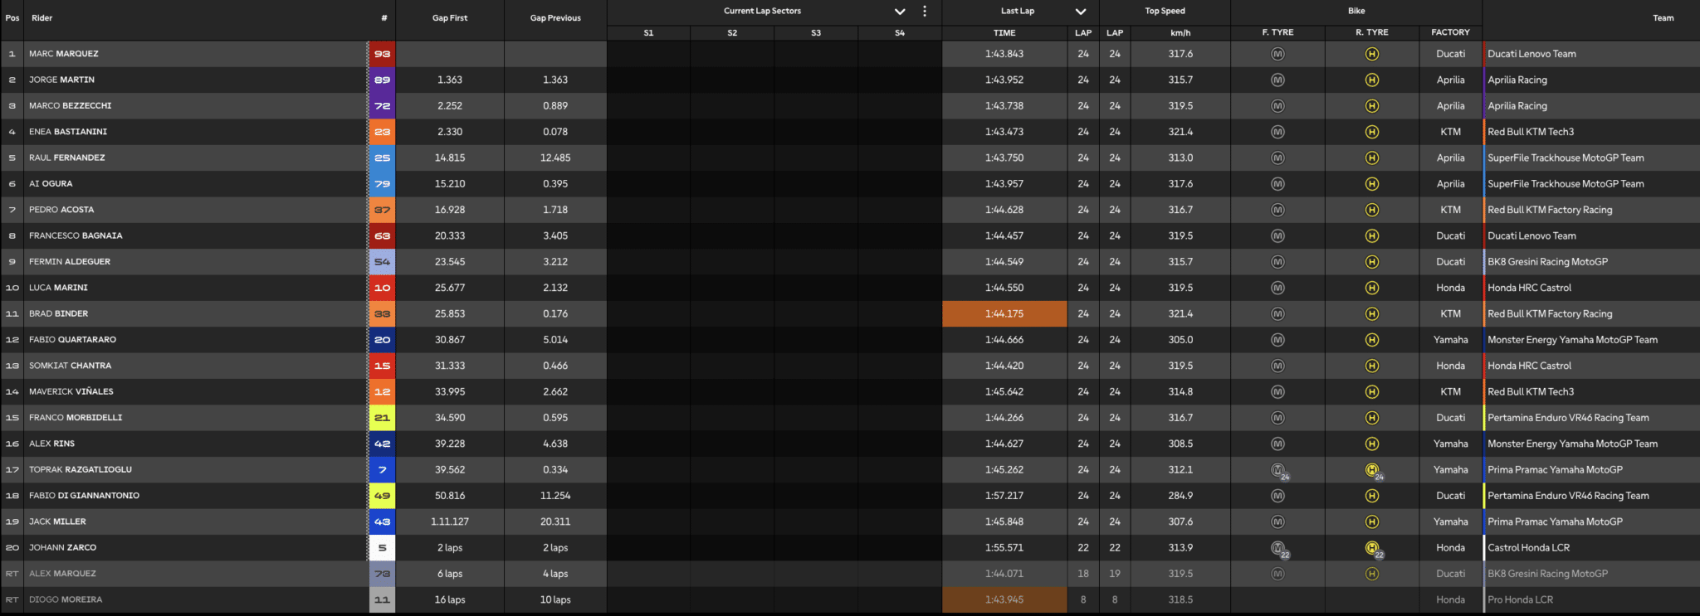Click the Top Speed header

click(x=1165, y=12)
